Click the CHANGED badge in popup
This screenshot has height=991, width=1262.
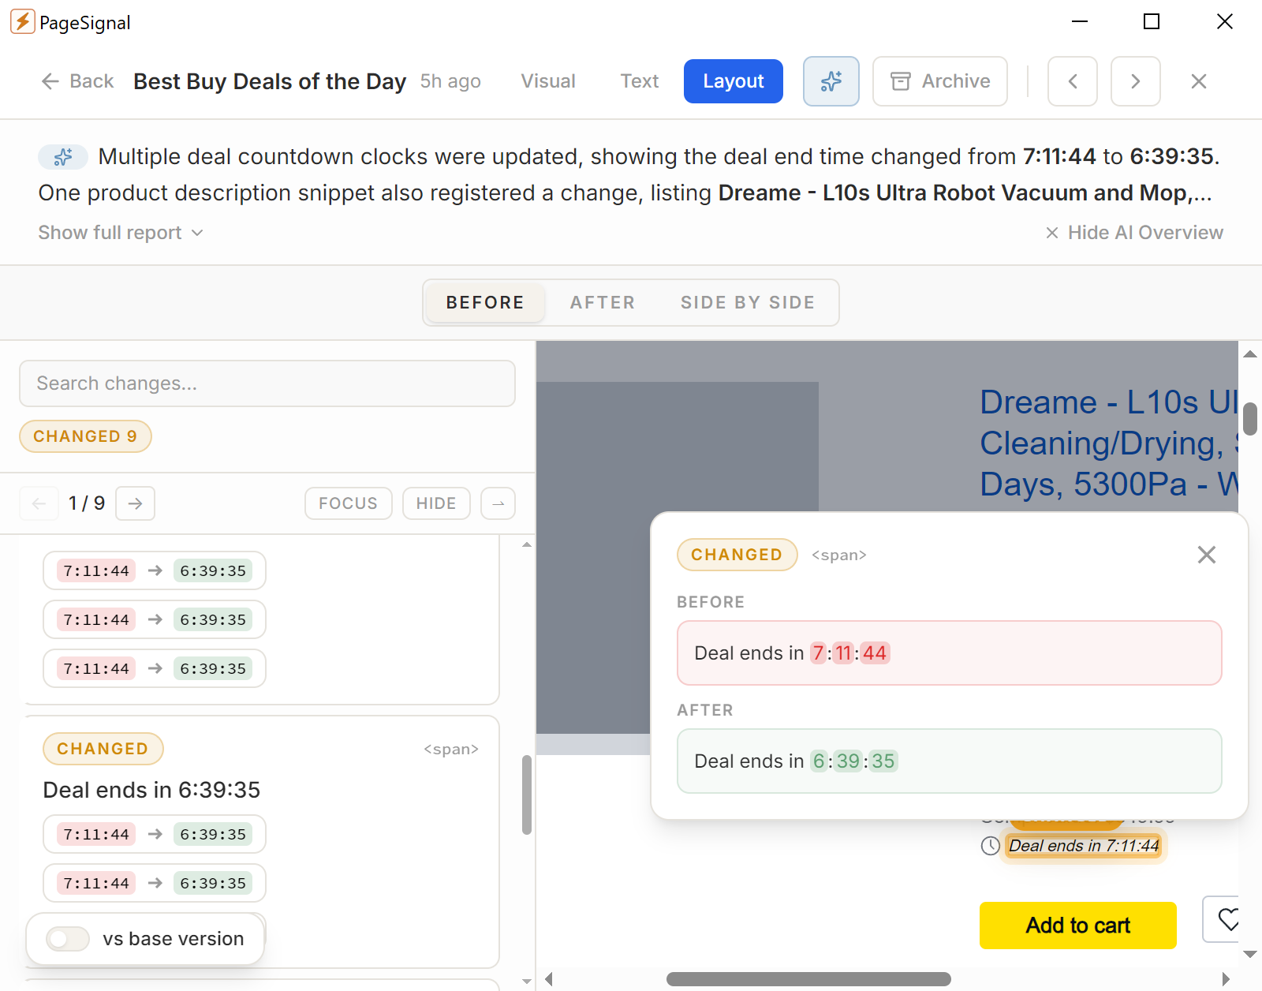click(x=737, y=555)
